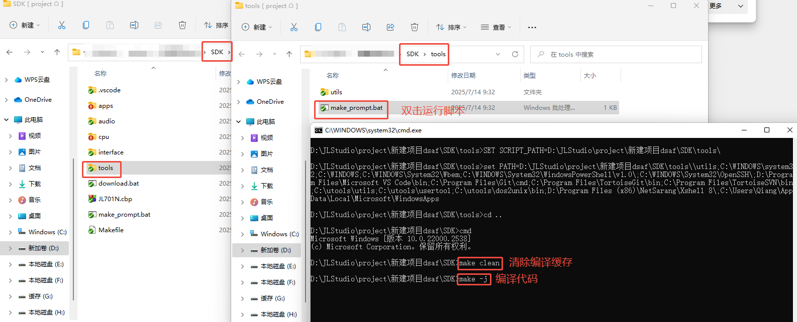797x322 pixels.
Task: Open the 新建 dropdown in the SDK window
Action: pos(25,25)
